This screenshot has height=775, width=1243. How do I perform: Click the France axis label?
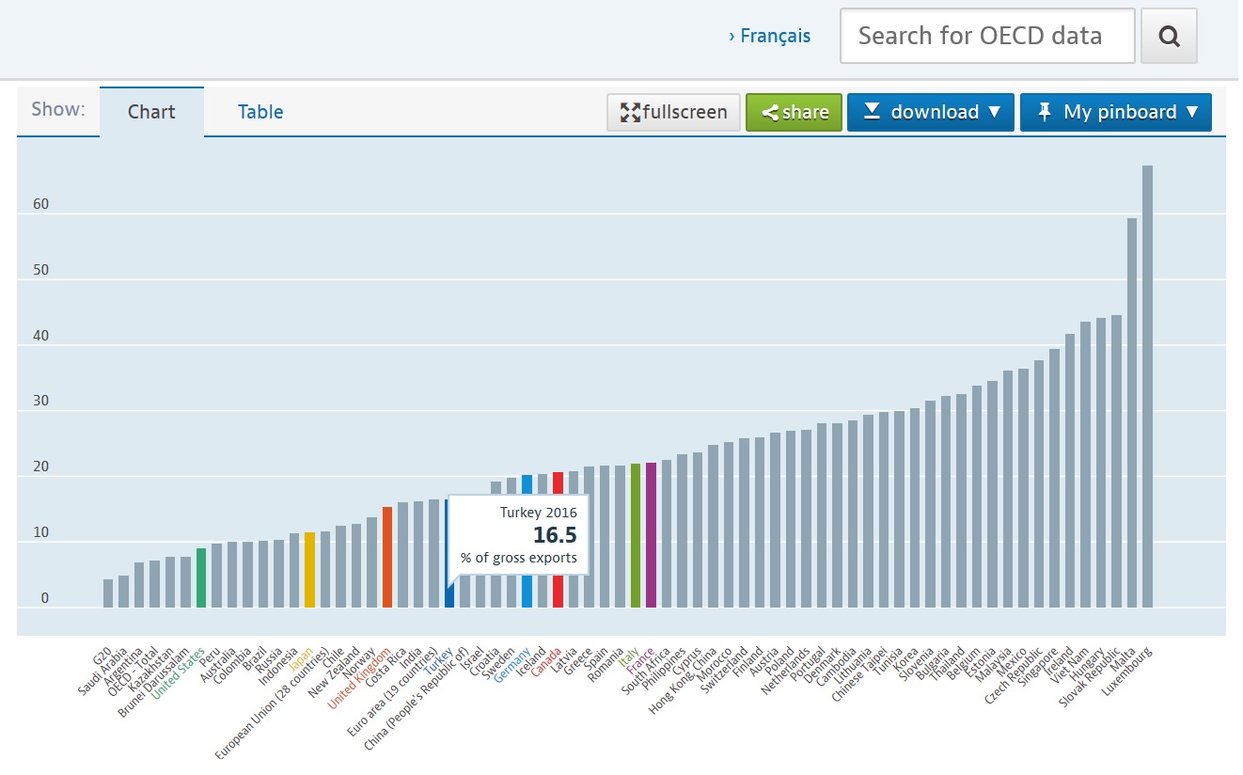pos(642,659)
